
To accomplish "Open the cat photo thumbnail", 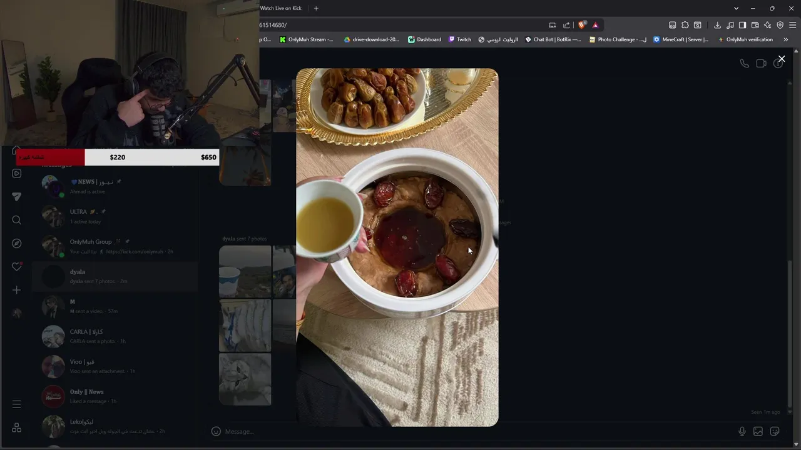I will (245, 379).
